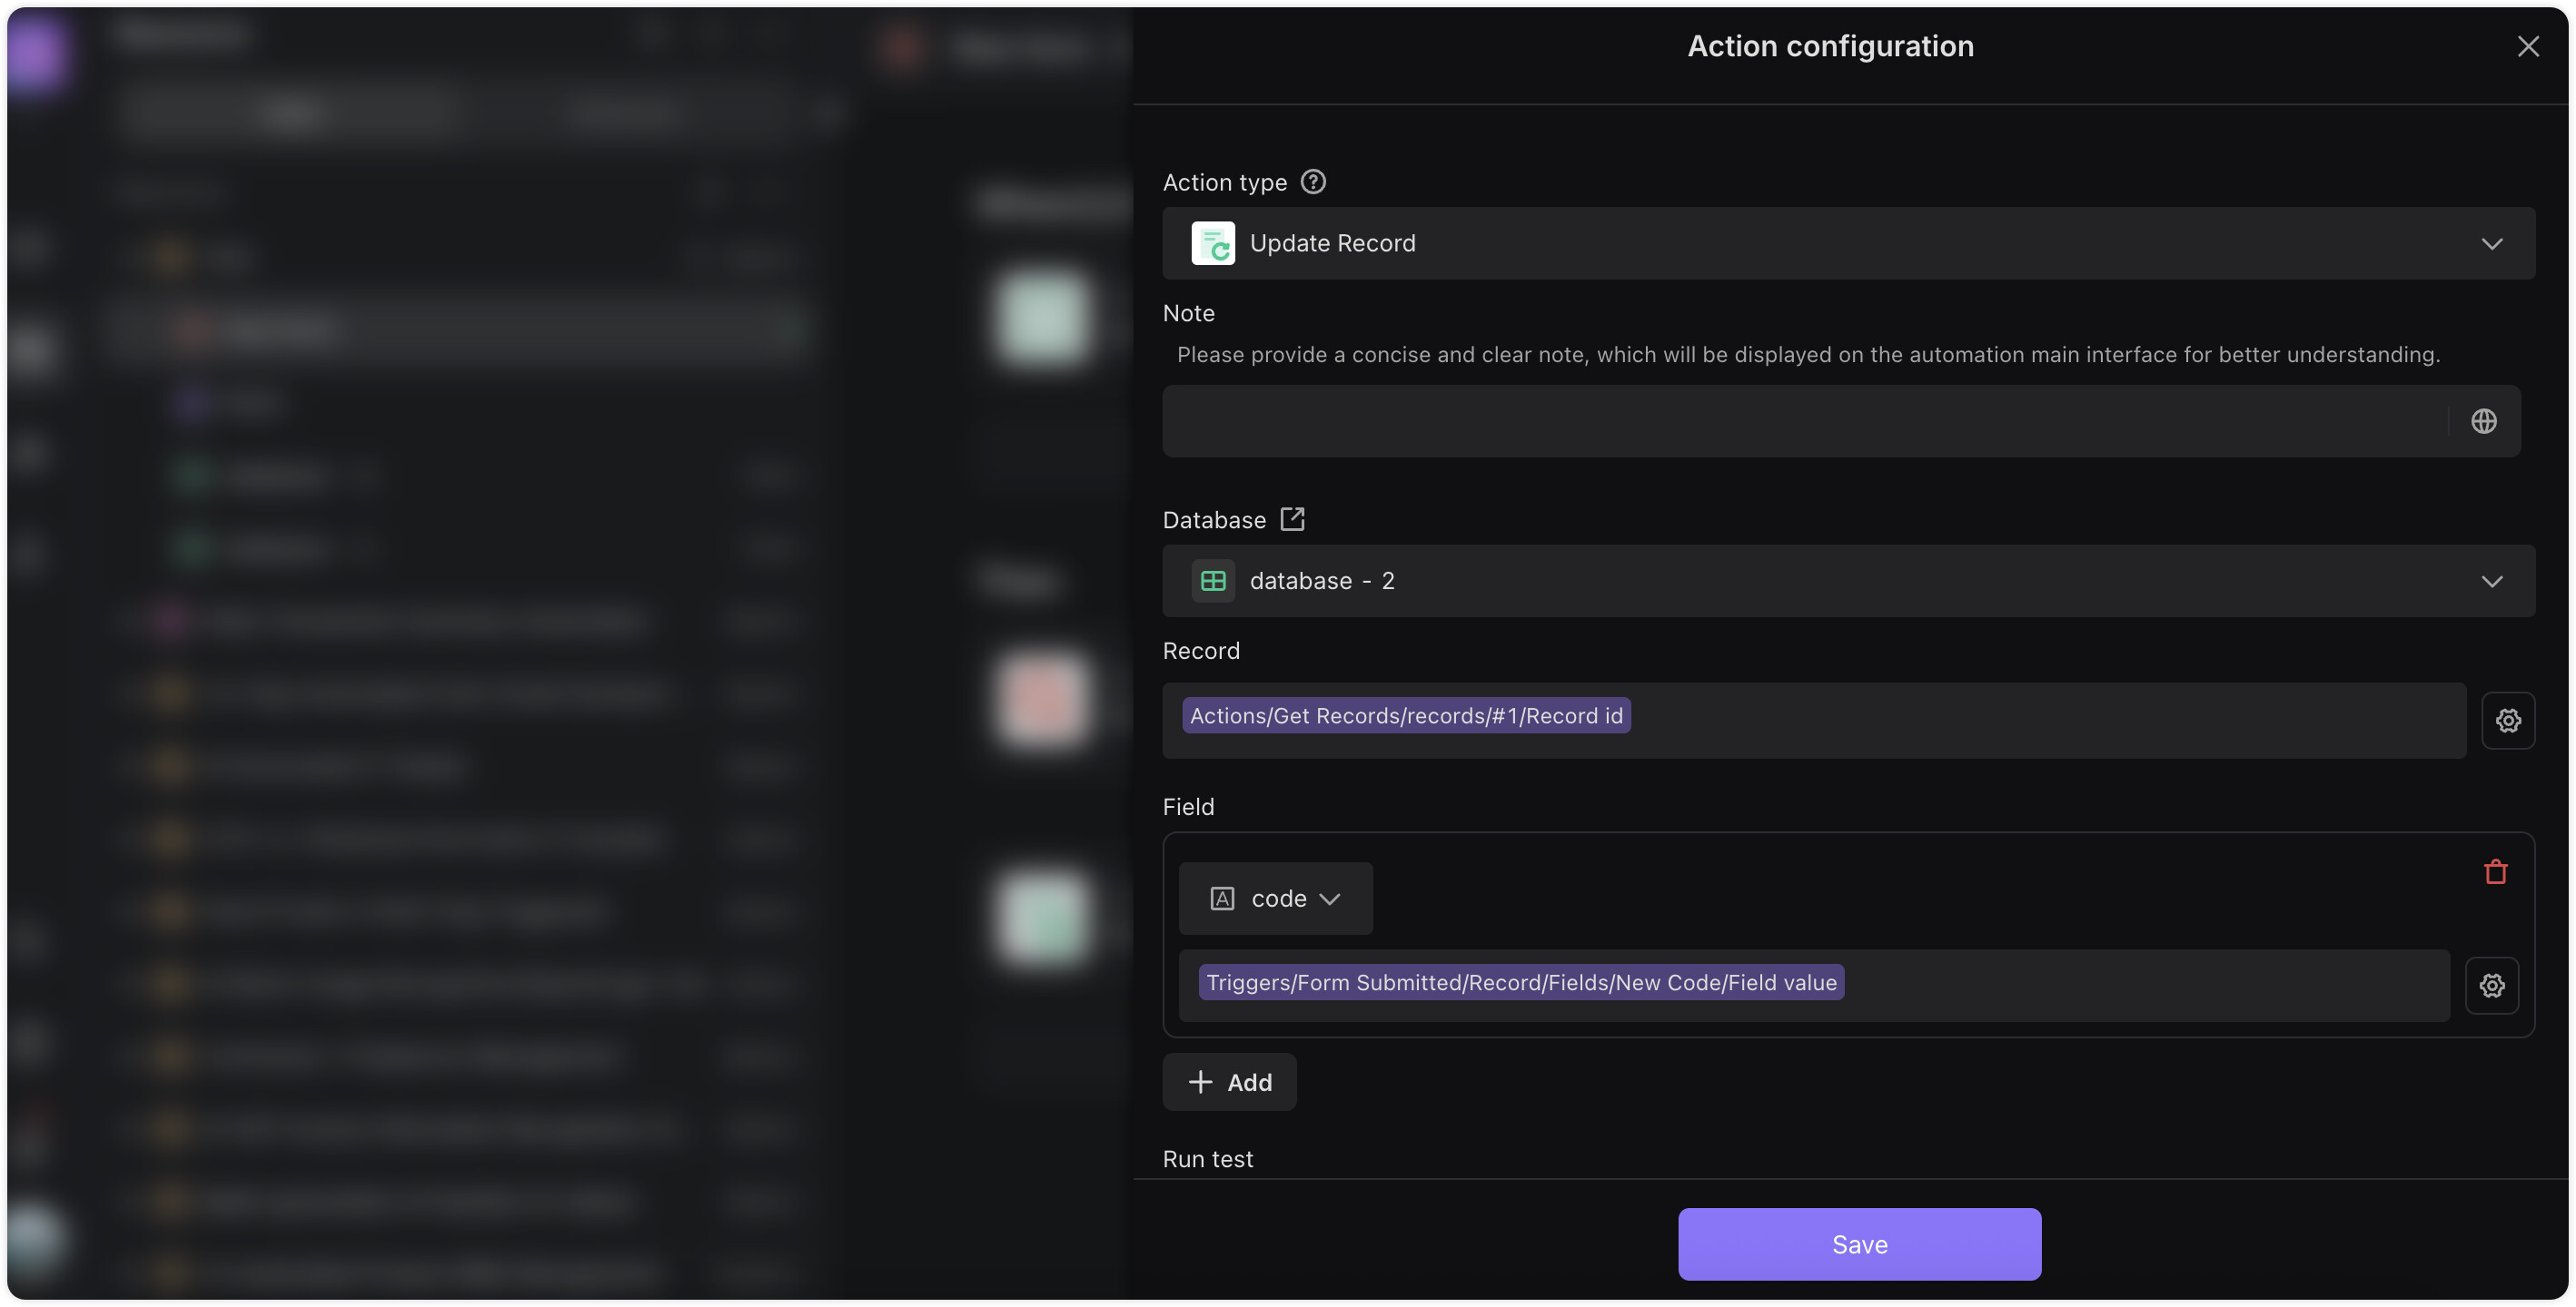Add another field with Add button

1229,1082
